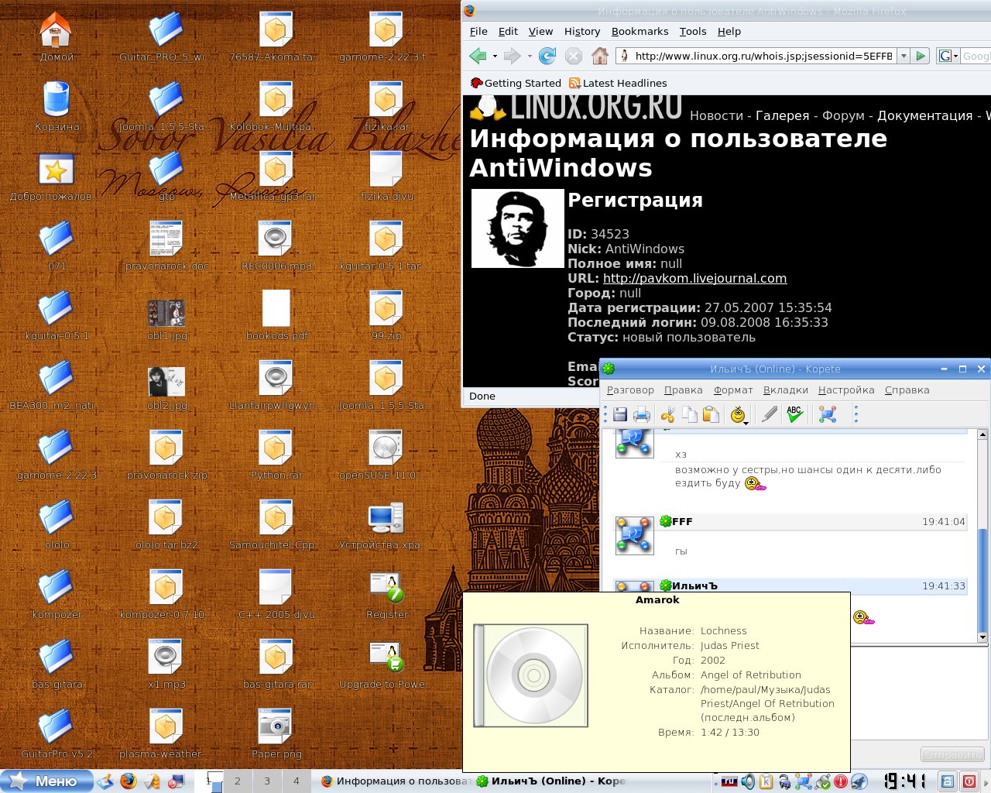The width and height of the screenshot is (991, 793).
Task: Go back in Firefox
Action: tap(478, 56)
